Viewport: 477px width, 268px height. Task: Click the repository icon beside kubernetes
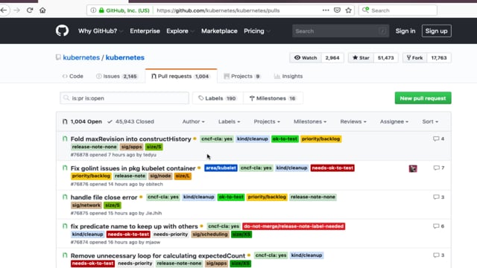click(x=58, y=57)
